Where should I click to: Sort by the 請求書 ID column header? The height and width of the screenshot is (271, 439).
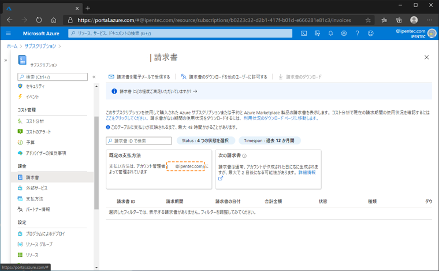coord(126,201)
